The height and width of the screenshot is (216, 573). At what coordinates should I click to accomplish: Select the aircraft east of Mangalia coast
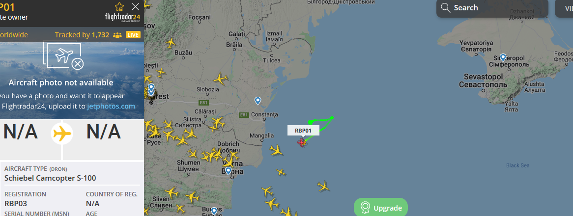(x=276, y=150)
